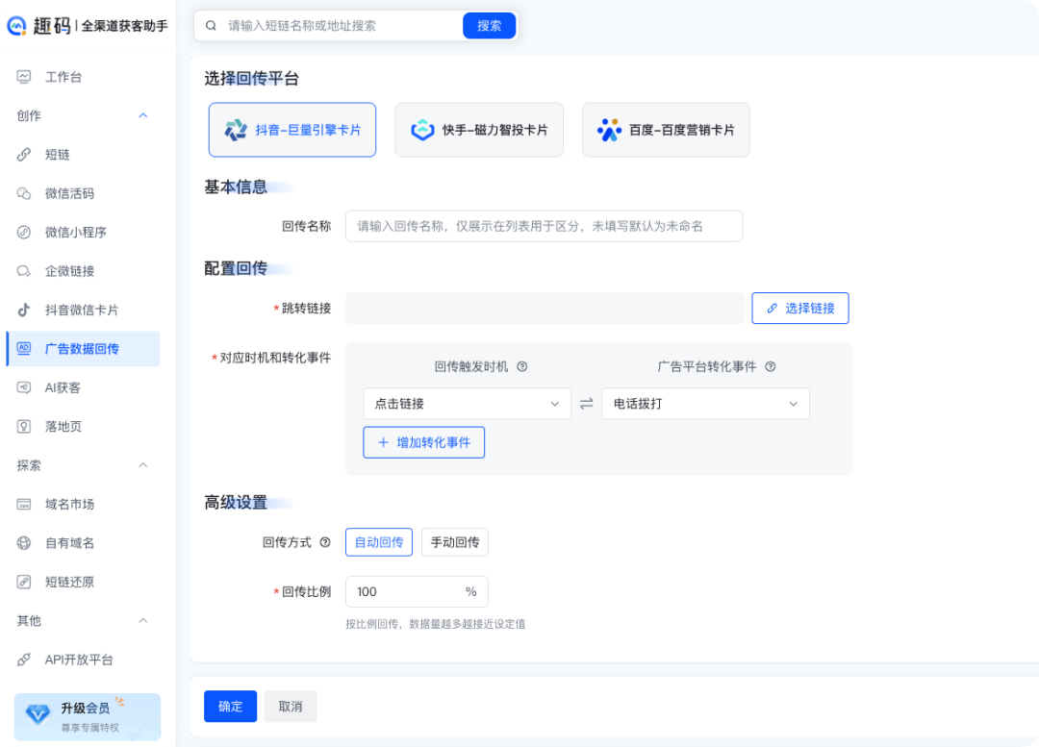Click the 短链还原 icon
Screen dimensions: 1039x747
(x=24, y=582)
